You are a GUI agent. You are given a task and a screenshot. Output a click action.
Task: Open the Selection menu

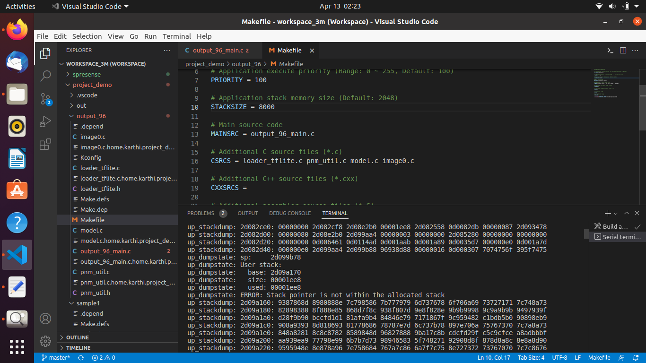coord(87,36)
